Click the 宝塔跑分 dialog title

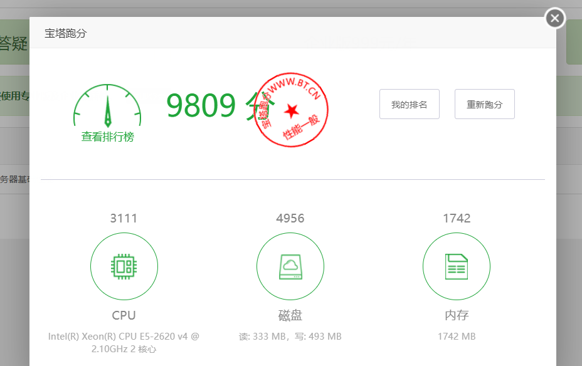click(x=66, y=33)
